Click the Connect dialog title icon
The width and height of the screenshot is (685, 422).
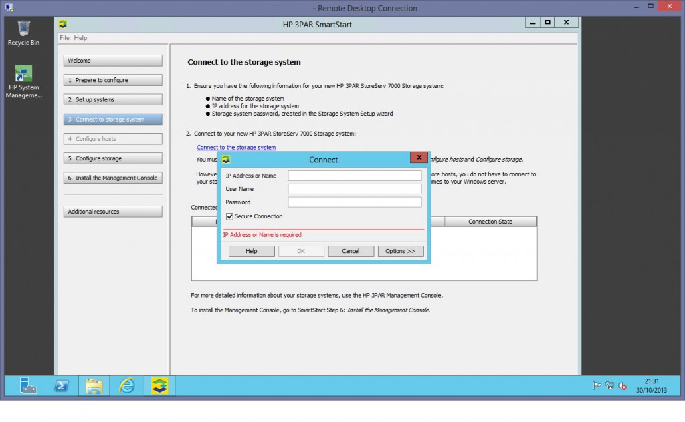pos(226,160)
